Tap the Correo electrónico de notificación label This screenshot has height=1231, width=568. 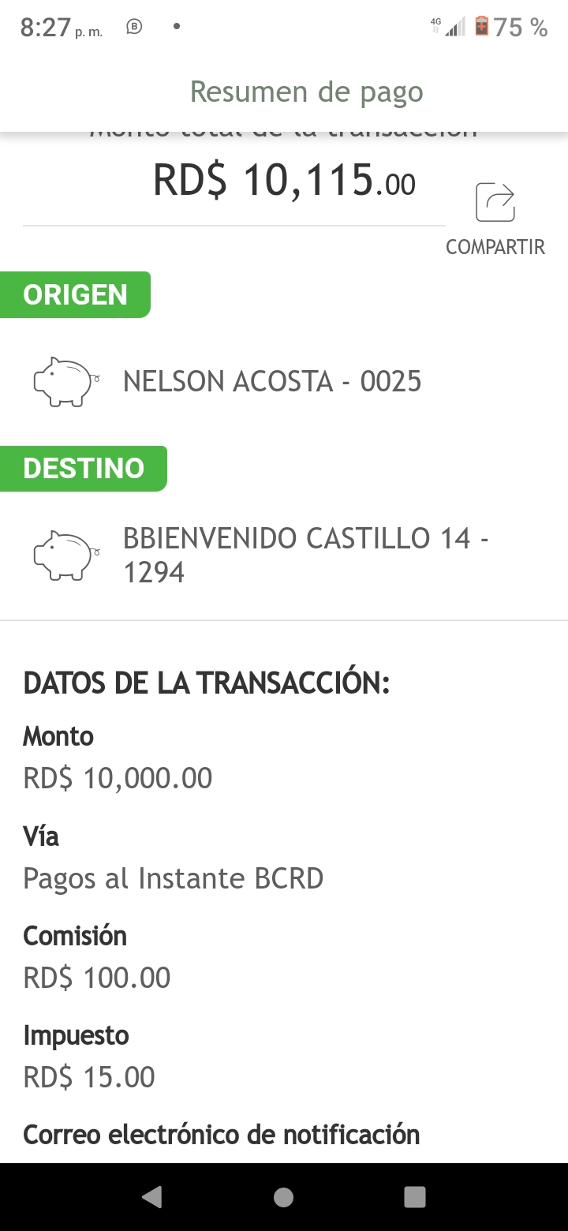coord(221,1134)
